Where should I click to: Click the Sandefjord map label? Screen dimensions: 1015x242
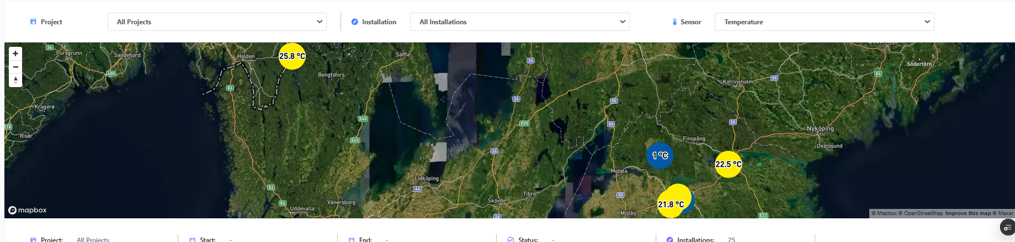pos(127,55)
